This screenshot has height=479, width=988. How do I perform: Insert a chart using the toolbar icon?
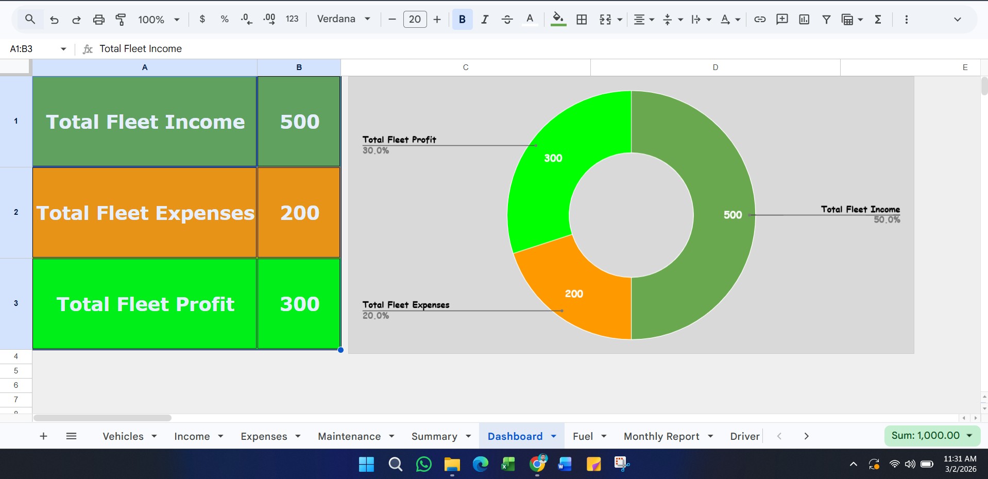point(804,20)
